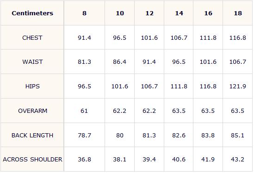
Task: Click the ACROSS SHOULDER row label
Action: click(x=32, y=160)
